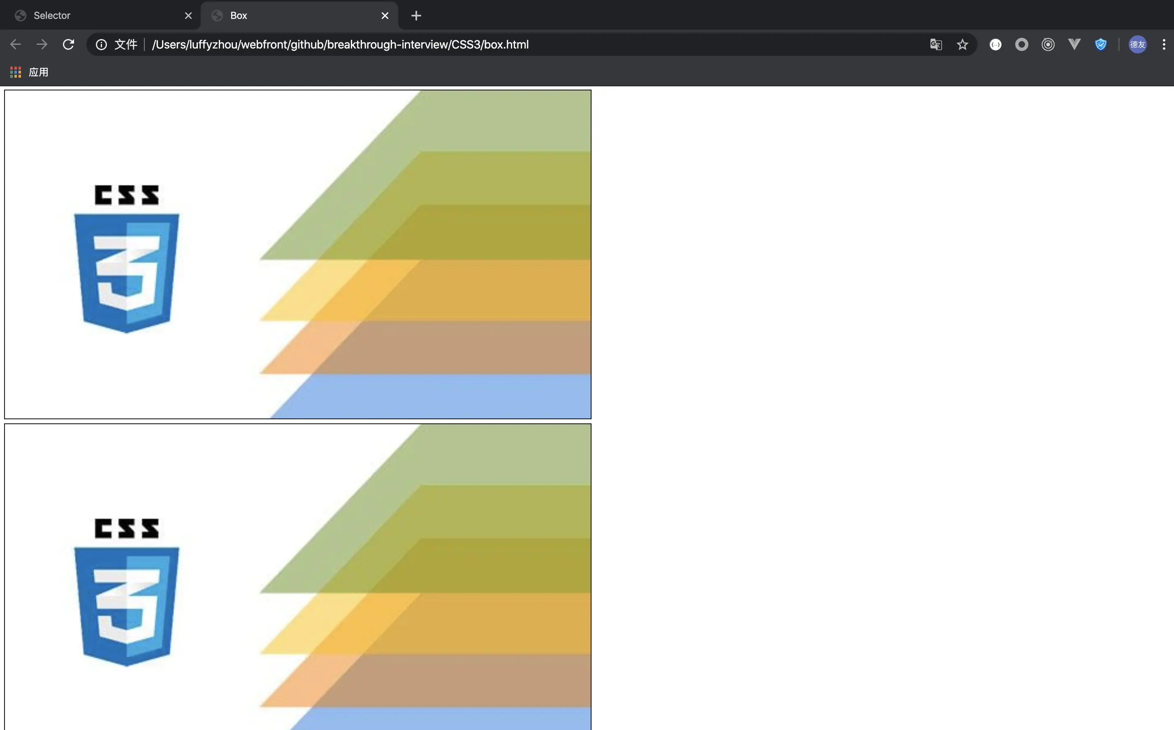
Task: Switch to the Selector tab
Action: (97, 16)
